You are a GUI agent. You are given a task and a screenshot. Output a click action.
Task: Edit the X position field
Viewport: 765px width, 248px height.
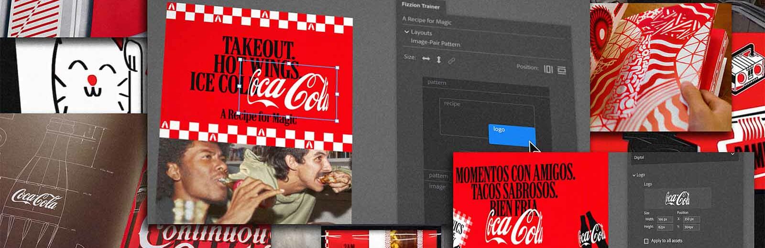[691, 219]
